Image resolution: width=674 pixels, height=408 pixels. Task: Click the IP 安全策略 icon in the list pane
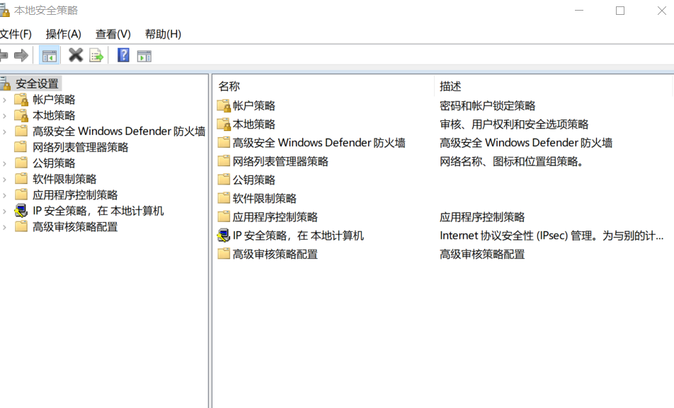(224, 235)
